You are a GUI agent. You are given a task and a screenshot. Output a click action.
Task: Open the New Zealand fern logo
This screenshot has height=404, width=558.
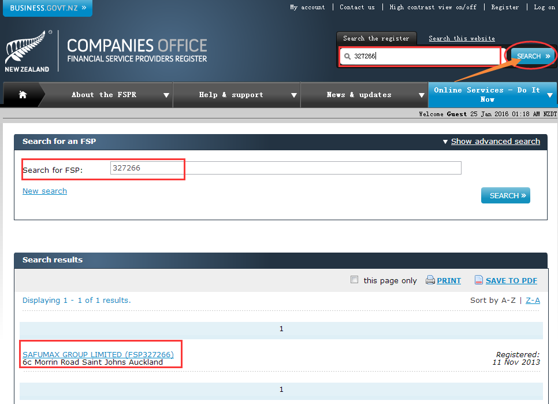point(27,51)
